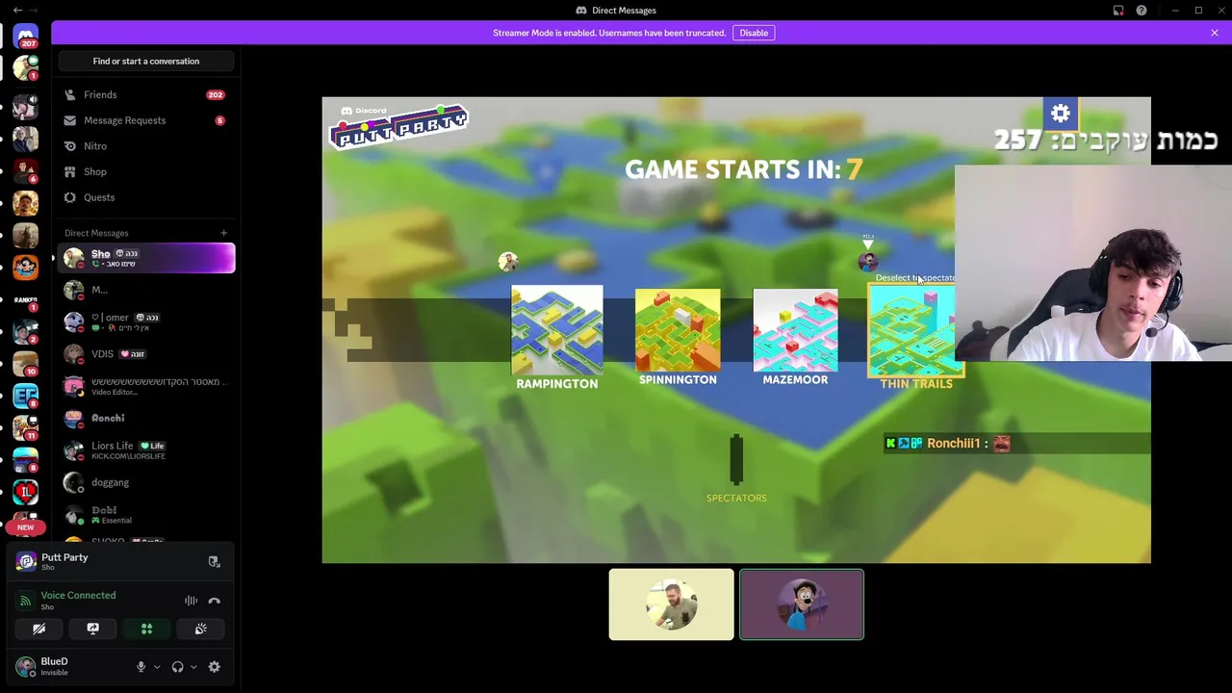Vote for the Mazemoor course
The height and width of the screenshot is (693, 1232).
pyautogui.click(x=795, y=337)
